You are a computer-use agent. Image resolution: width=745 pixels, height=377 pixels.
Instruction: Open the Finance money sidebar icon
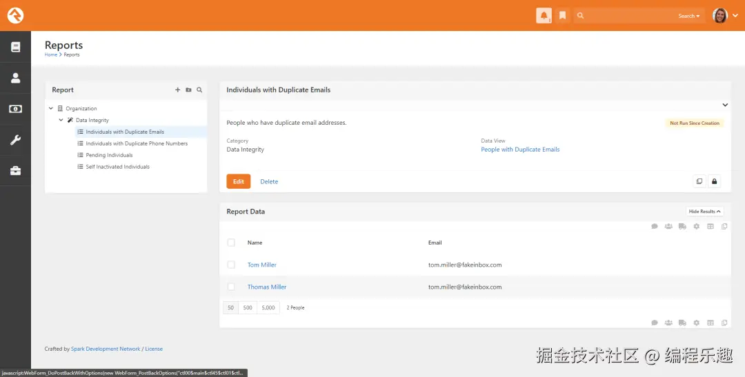(16, 109)
